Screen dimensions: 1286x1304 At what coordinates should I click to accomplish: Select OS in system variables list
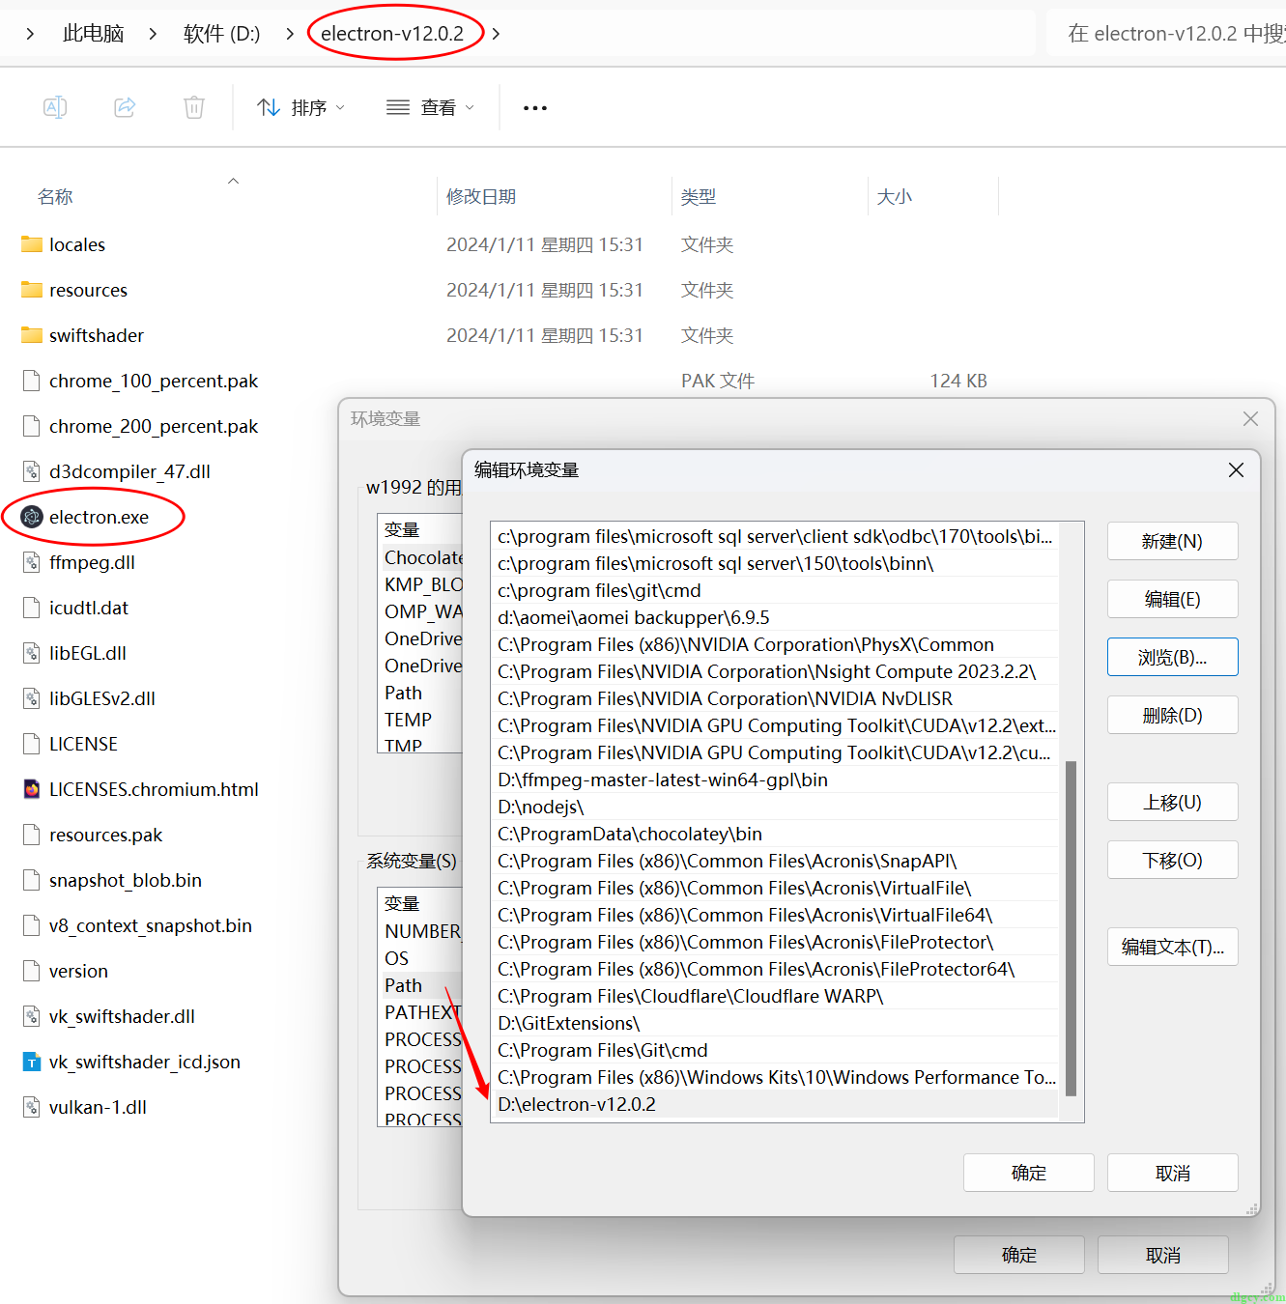[x=420, y=958]
